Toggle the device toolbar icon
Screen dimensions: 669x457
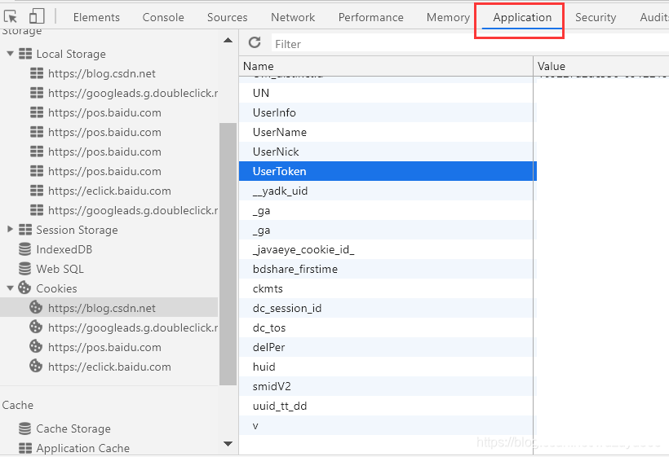point(37,16)
